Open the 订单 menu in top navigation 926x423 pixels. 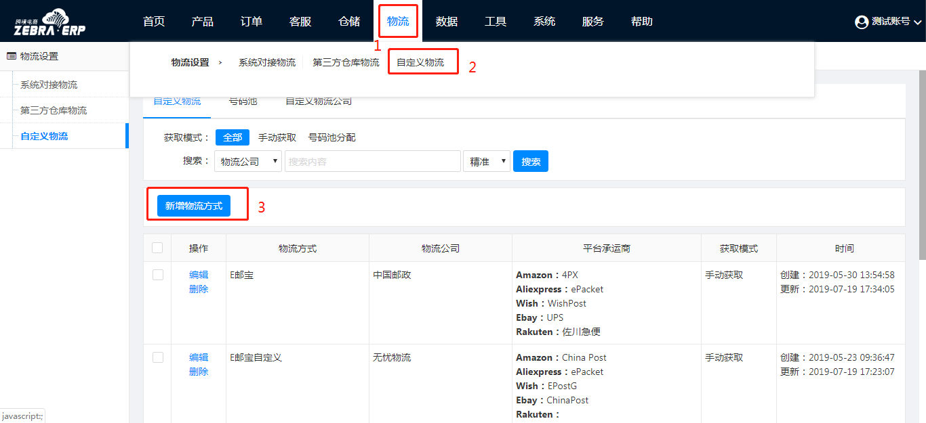click(251, 22)
